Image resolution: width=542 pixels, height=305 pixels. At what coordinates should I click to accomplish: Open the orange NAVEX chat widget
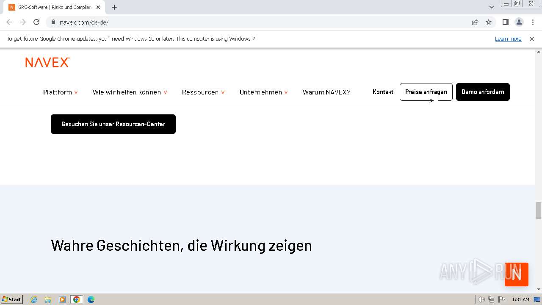tap(517, 274)
